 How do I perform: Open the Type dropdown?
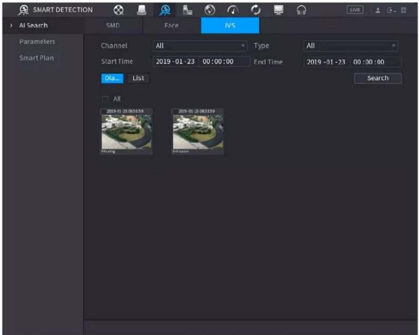tap(350, 46)
